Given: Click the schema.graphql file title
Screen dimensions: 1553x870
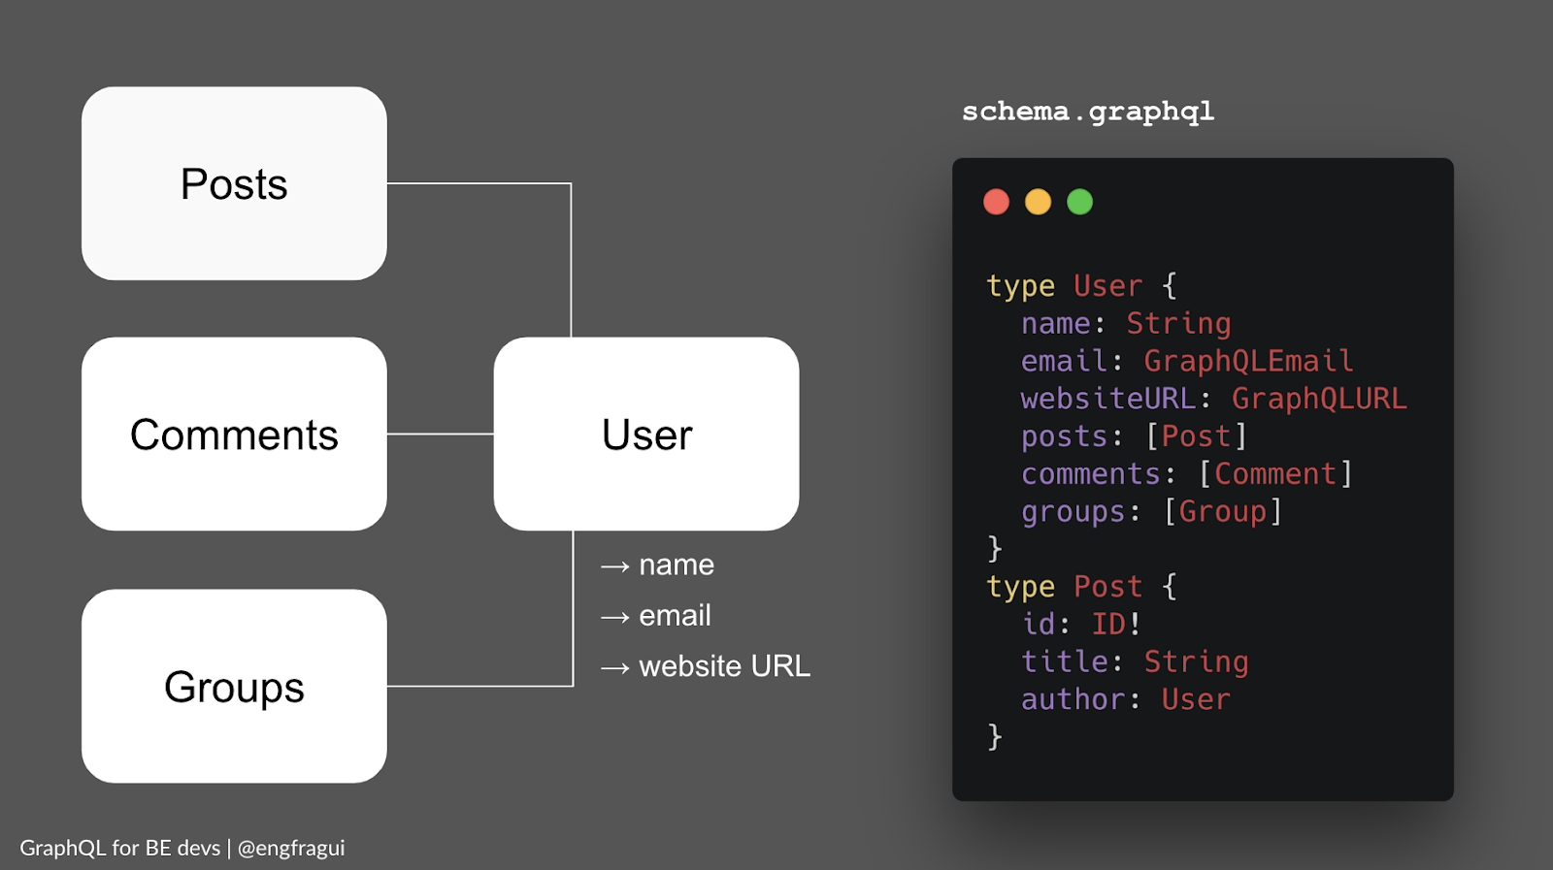Looking at the screenshot, I should (x=1087, y=113).
